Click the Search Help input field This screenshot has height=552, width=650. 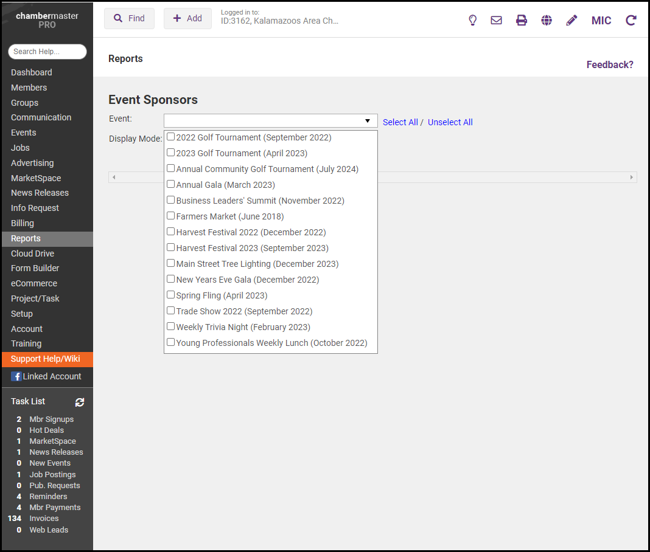(x=47, y=52)
